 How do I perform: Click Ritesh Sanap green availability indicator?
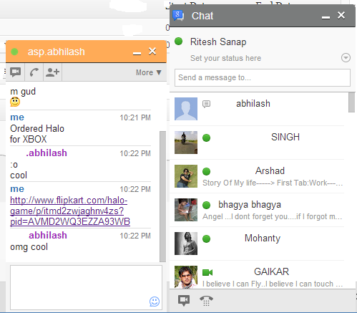(x=179, y=42)
